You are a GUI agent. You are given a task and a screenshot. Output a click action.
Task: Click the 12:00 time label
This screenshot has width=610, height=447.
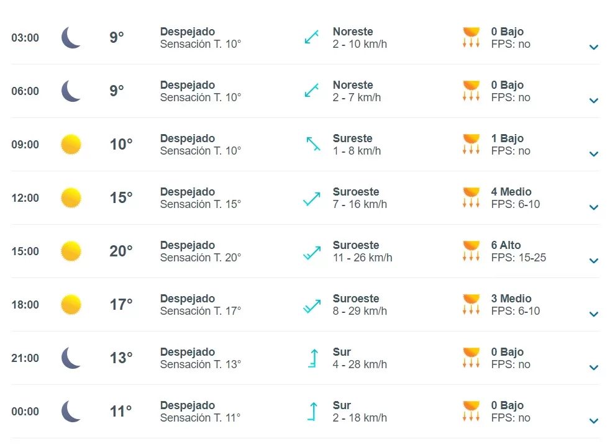[x=25, y=198]
